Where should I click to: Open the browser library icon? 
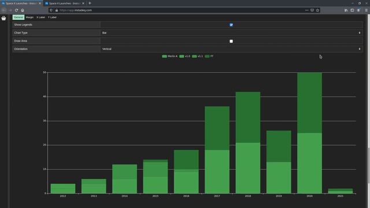[346, 10]
